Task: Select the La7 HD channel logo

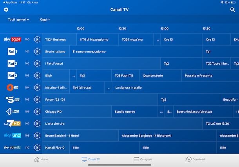Action: pyautogui.click(x=13, y=123)
